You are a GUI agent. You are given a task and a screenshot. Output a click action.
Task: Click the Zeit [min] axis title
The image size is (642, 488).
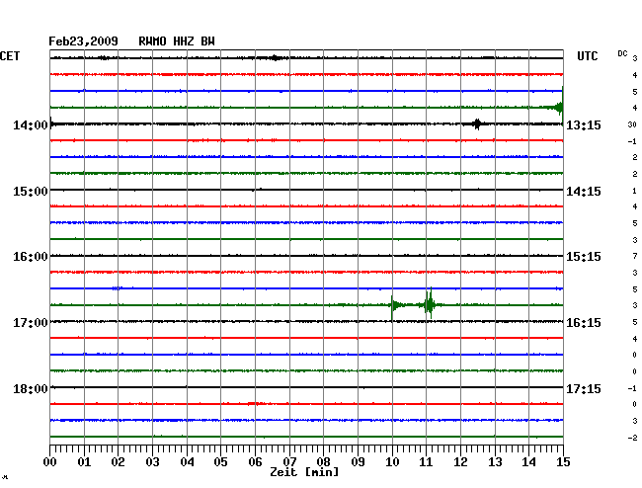coord(304,472)
